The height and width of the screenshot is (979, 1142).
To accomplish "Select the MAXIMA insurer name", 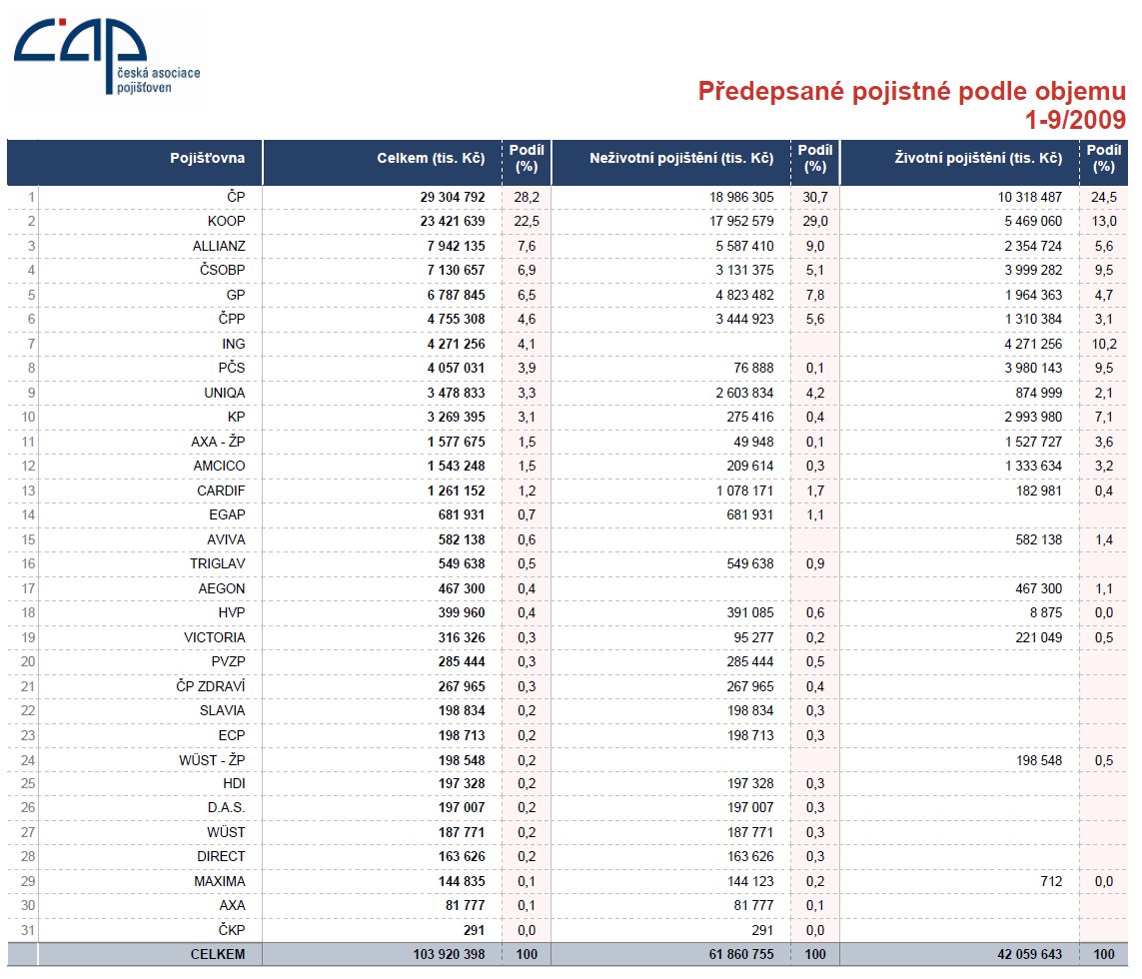I will coord(219,881).
